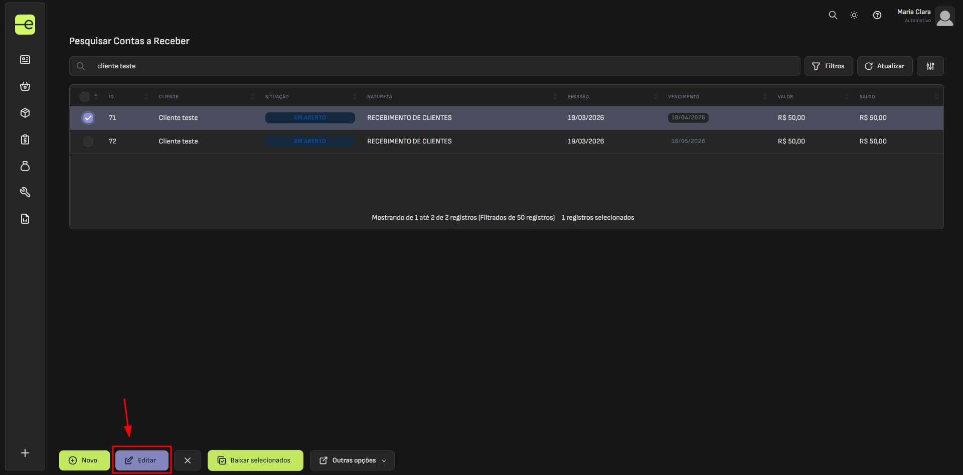This screenshot has width=963, height=475.
Task: Sort table by Cliente column header
Action: point(169,97)
